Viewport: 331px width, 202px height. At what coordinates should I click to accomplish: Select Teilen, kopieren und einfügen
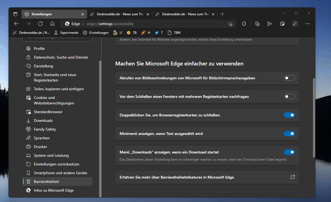[x=57, y=89]
